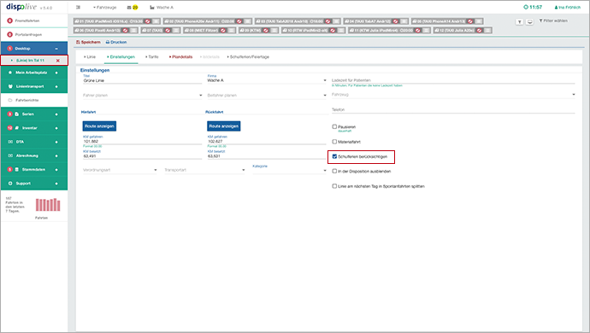This screenshot has width=590, height=333.
Task: Open the list menu icon on vehicle 12
Action: click(x=487, y=31)
